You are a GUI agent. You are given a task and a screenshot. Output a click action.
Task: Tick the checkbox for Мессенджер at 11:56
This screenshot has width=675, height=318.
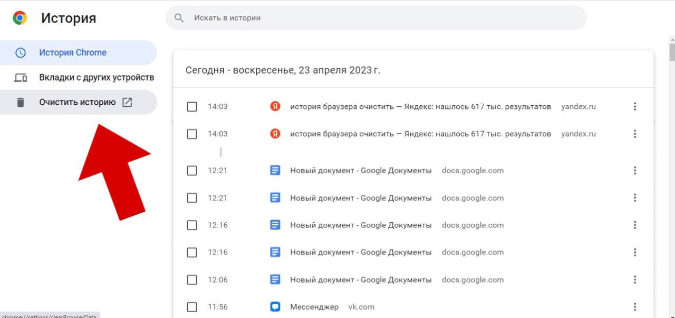point(192,307)
